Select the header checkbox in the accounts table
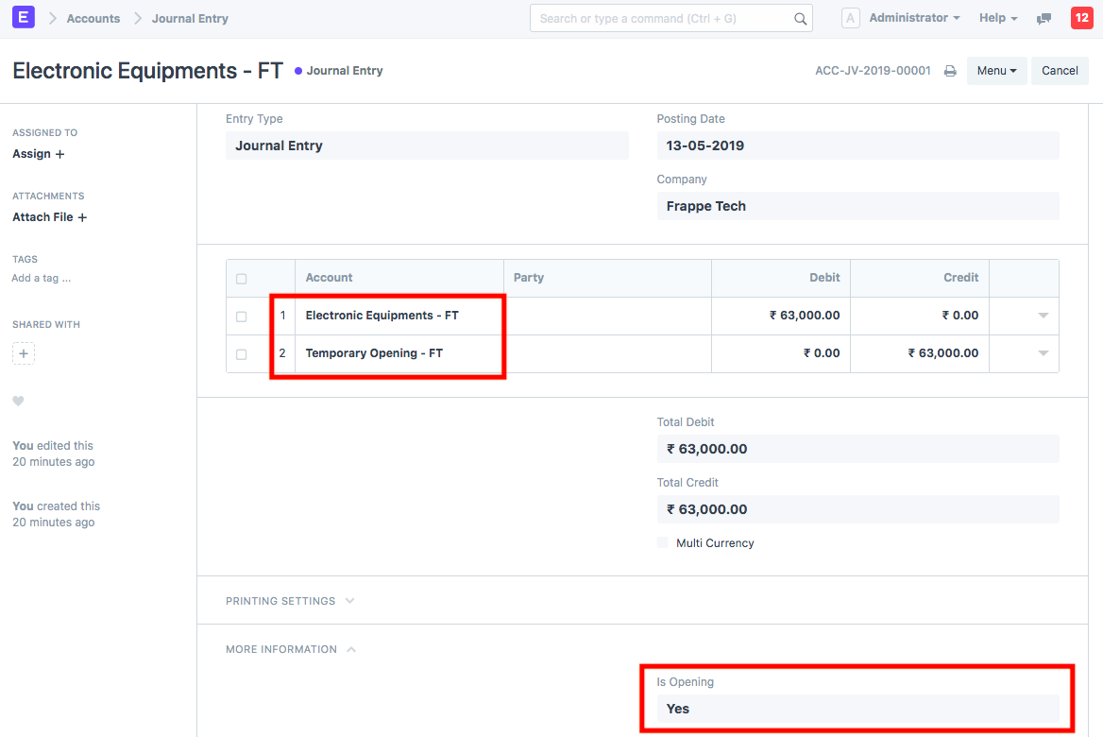 [x=241, y=277]
